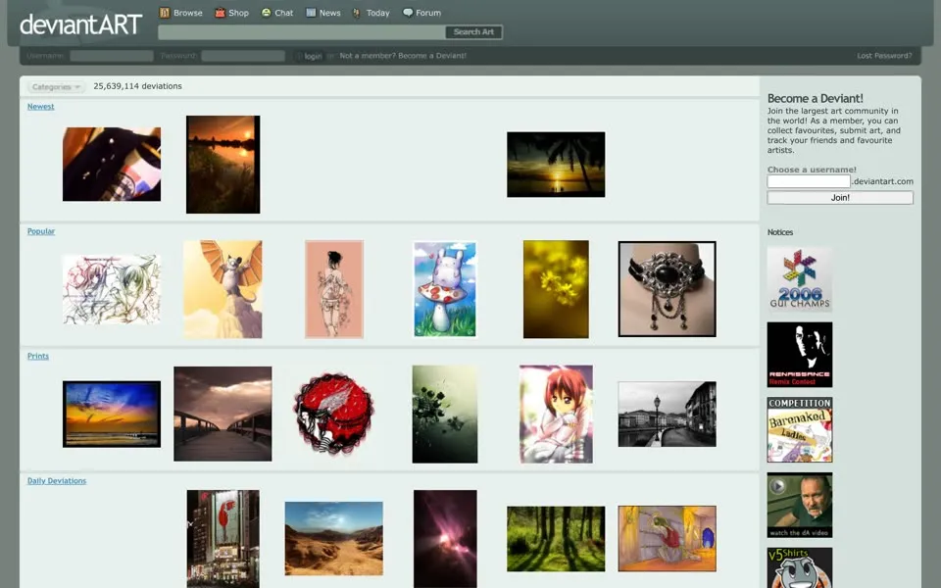Open the Popular section link
941x588 pixels.
coord(41,231)
